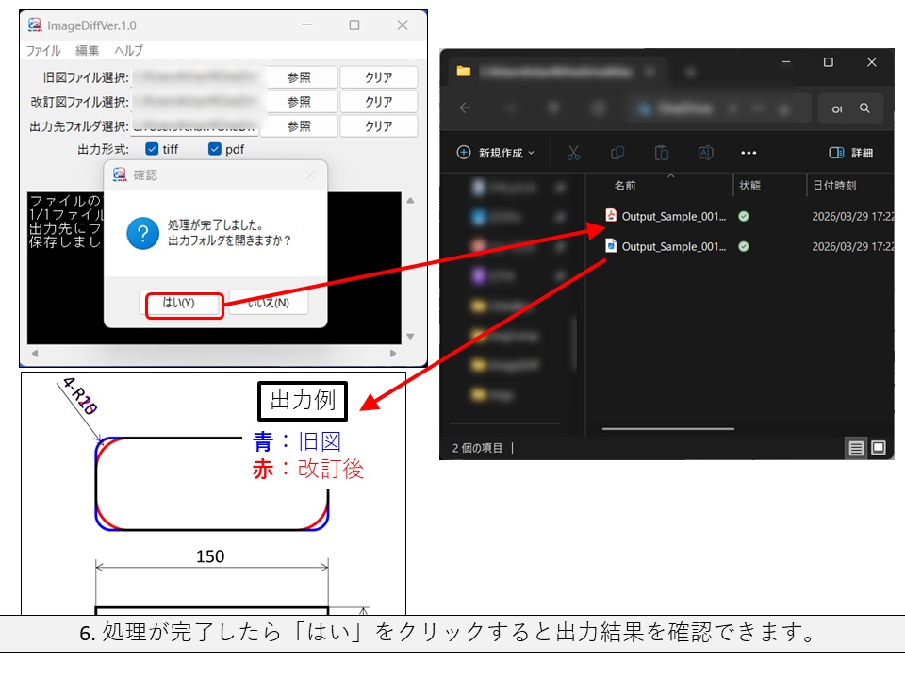Sort by the 日付時刻 column header
The height and width of the screenshot is (679, 905).
834,186
